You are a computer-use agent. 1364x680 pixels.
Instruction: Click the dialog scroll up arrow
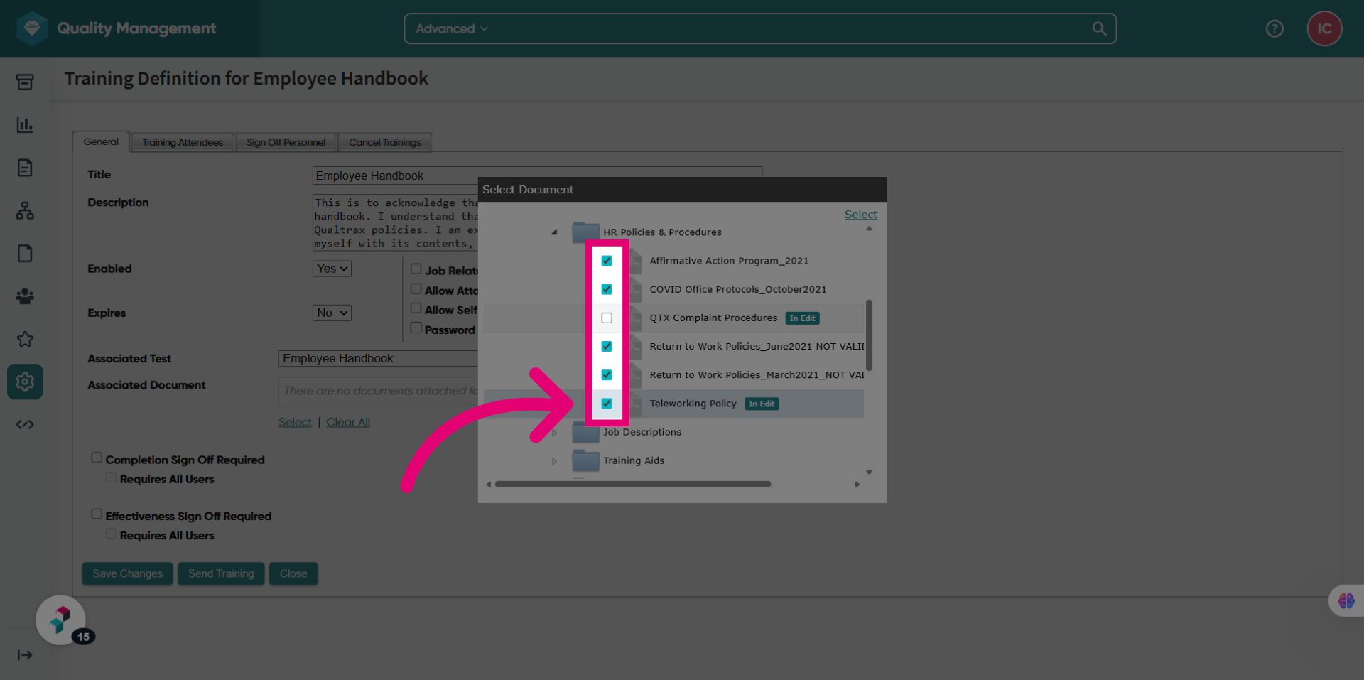pyautogui.click(x=869, y=229)
